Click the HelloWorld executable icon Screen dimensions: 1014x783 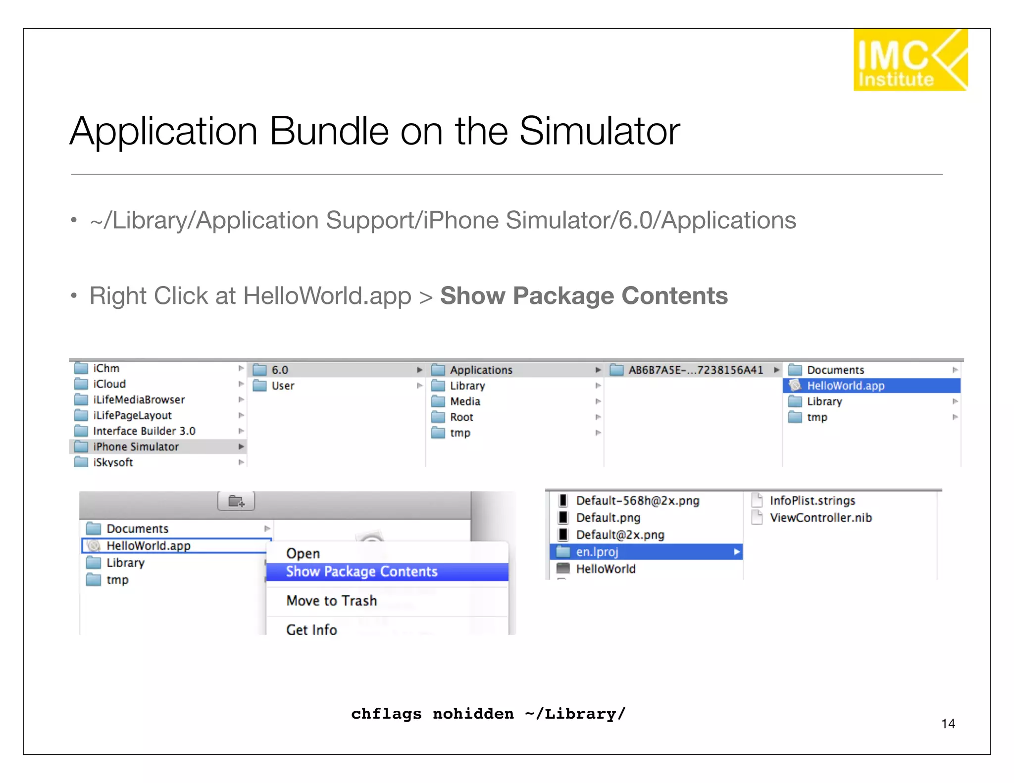point(563,569)
